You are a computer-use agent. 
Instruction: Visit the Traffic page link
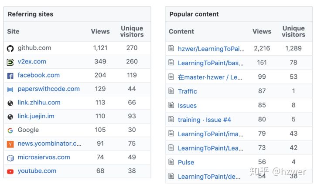pos(188,91)
